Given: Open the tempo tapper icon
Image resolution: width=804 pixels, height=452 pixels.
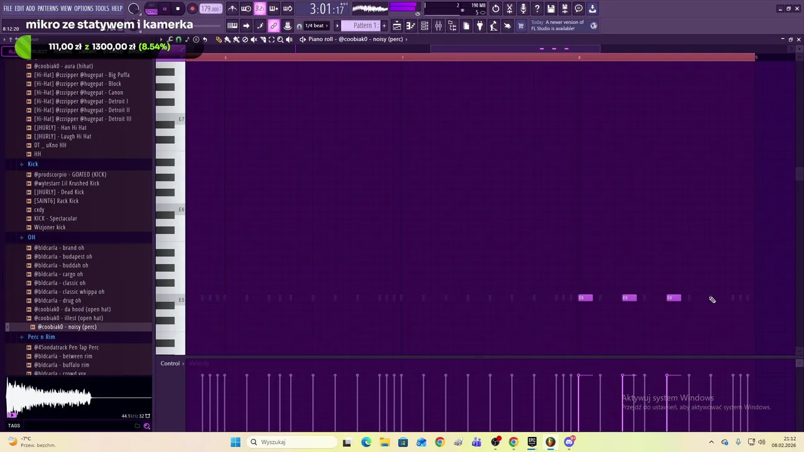Looking at the screenshot, I should click(x=494, y=26).
